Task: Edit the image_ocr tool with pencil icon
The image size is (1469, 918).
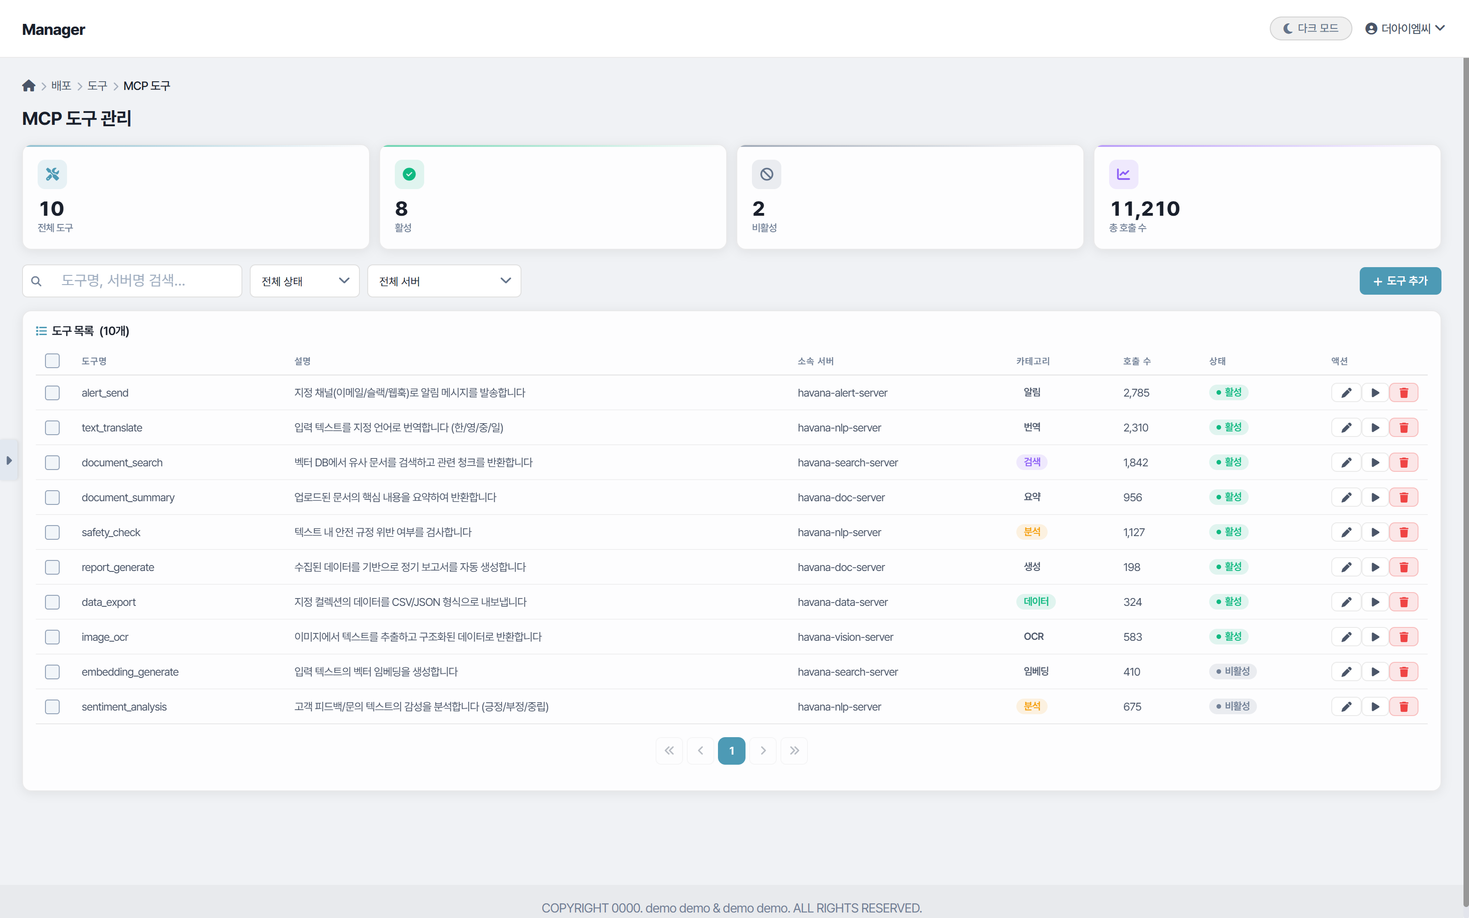Action: click(1346, 637)
